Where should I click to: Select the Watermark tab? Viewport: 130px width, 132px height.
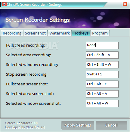[60, 33]
